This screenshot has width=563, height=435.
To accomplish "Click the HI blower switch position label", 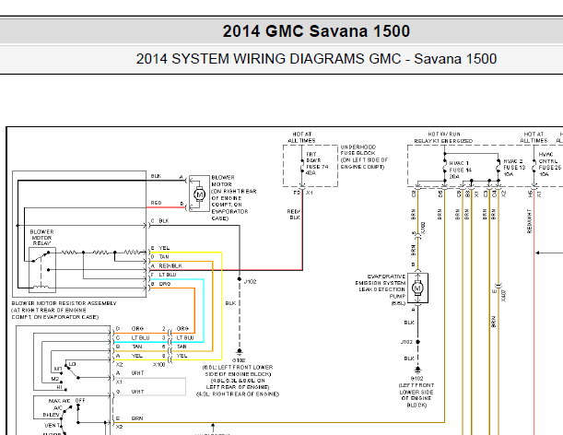I will coord(60,387).
